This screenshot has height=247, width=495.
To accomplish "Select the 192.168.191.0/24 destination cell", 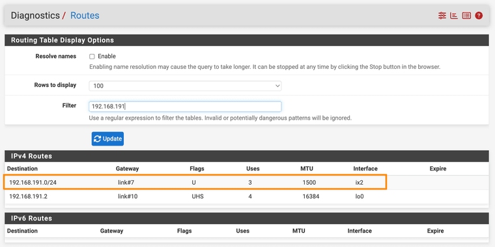I will pos(33,183).
